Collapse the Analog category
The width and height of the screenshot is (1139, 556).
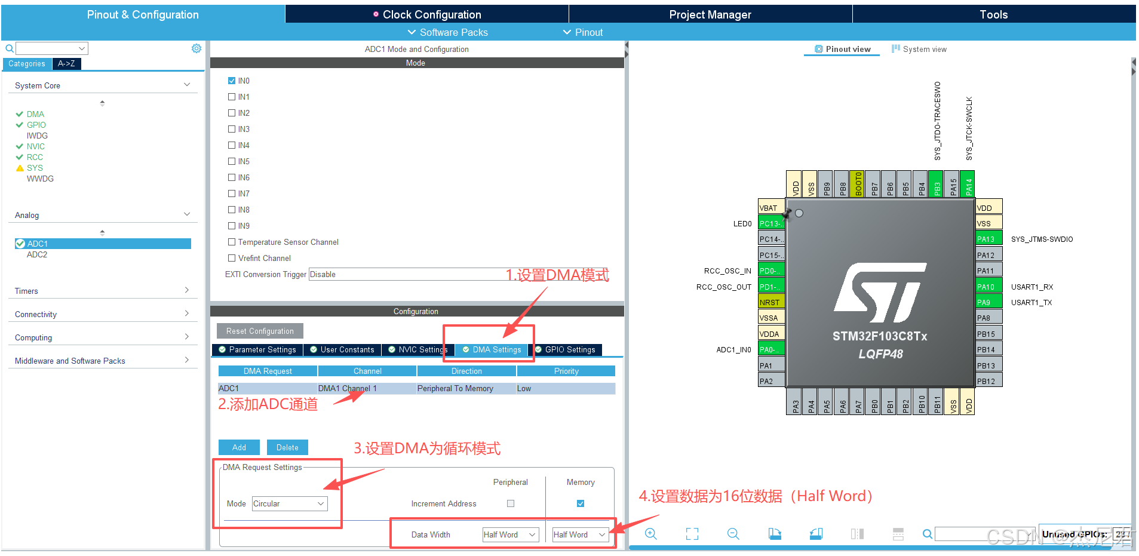tap(187, 214)
